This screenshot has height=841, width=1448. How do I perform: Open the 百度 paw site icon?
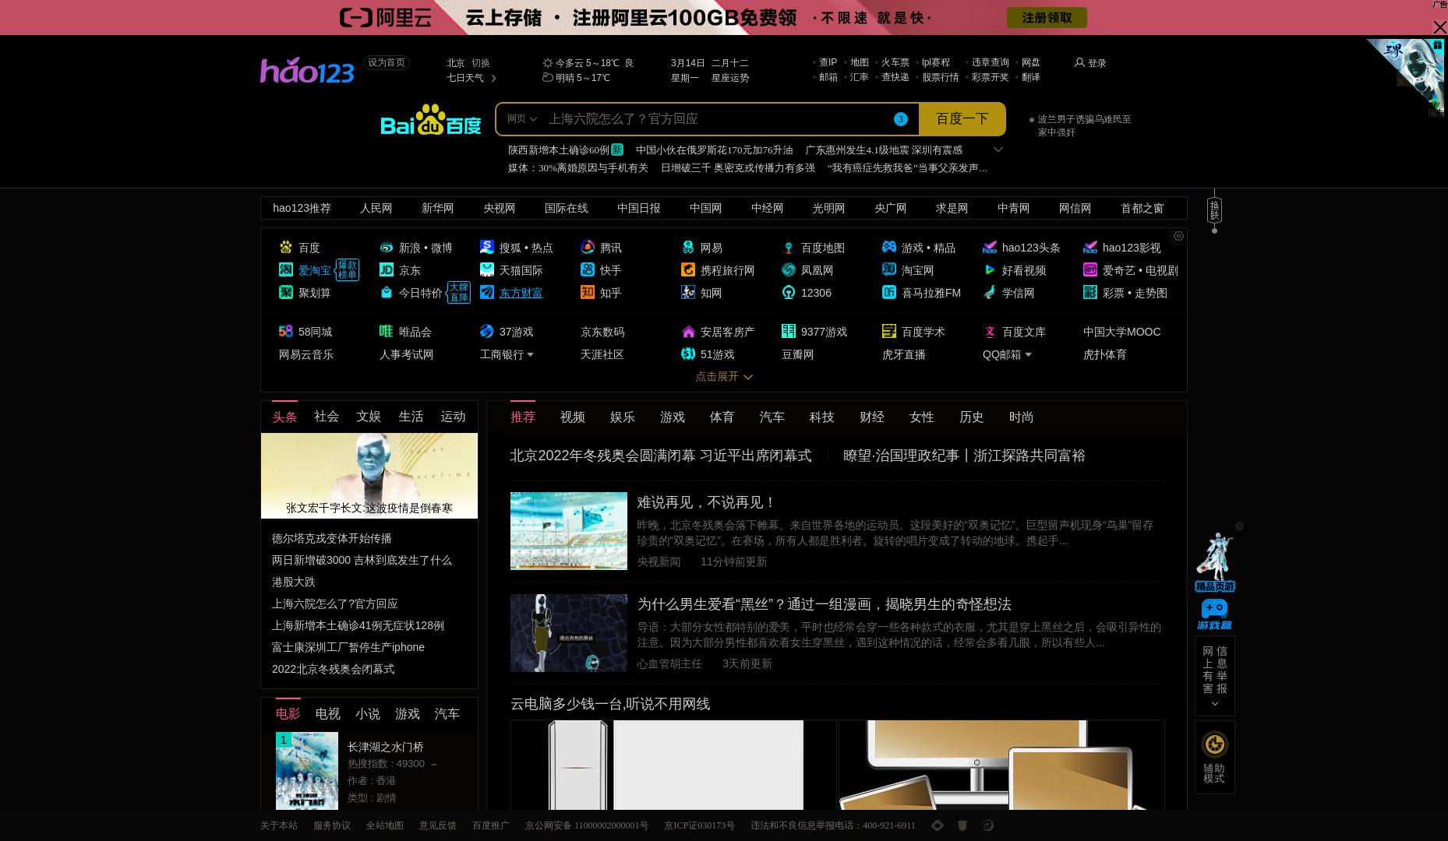[x=286, y=248]
